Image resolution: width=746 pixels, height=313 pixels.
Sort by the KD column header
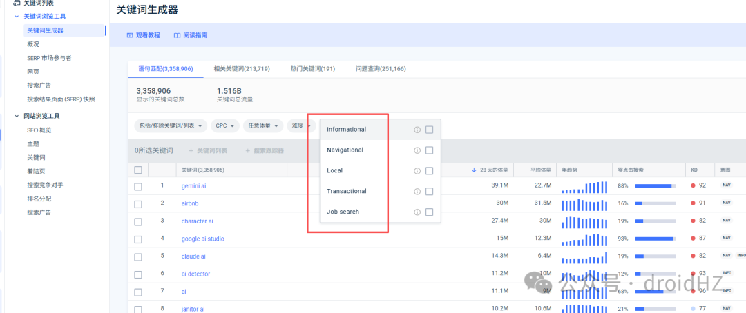tap(694, 170)
